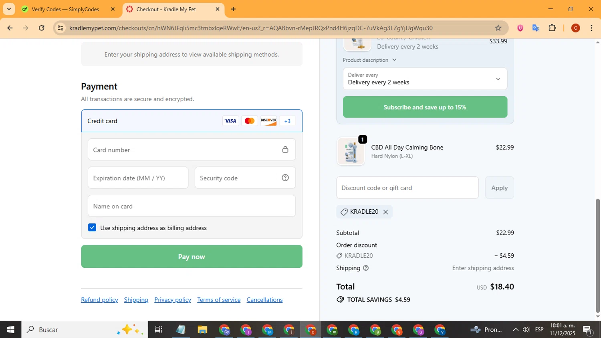Click the Mastercard logo
Screen dimensions: 601x338
[x=250, y=121]
